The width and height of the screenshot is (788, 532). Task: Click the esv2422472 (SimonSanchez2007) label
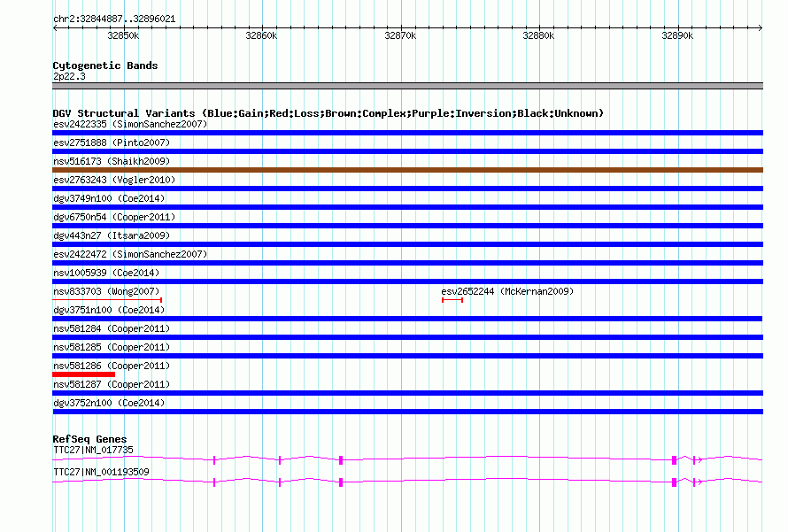(x=130, y=254)
